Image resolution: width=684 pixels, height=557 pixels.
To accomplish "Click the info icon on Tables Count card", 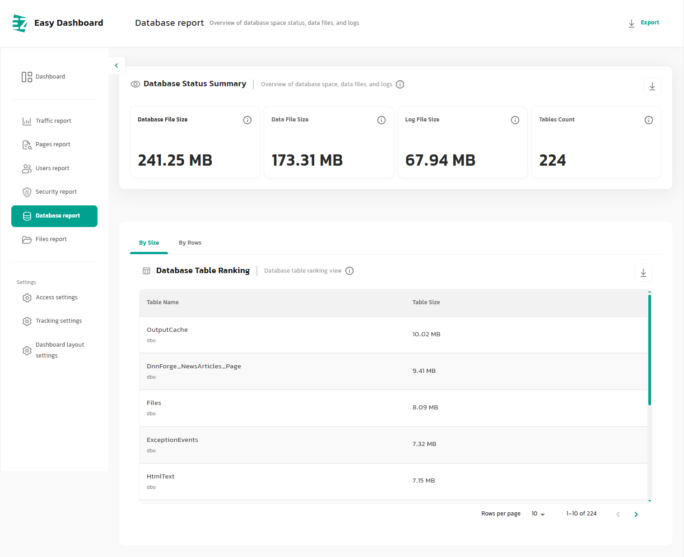I will (x=649, y=120).
